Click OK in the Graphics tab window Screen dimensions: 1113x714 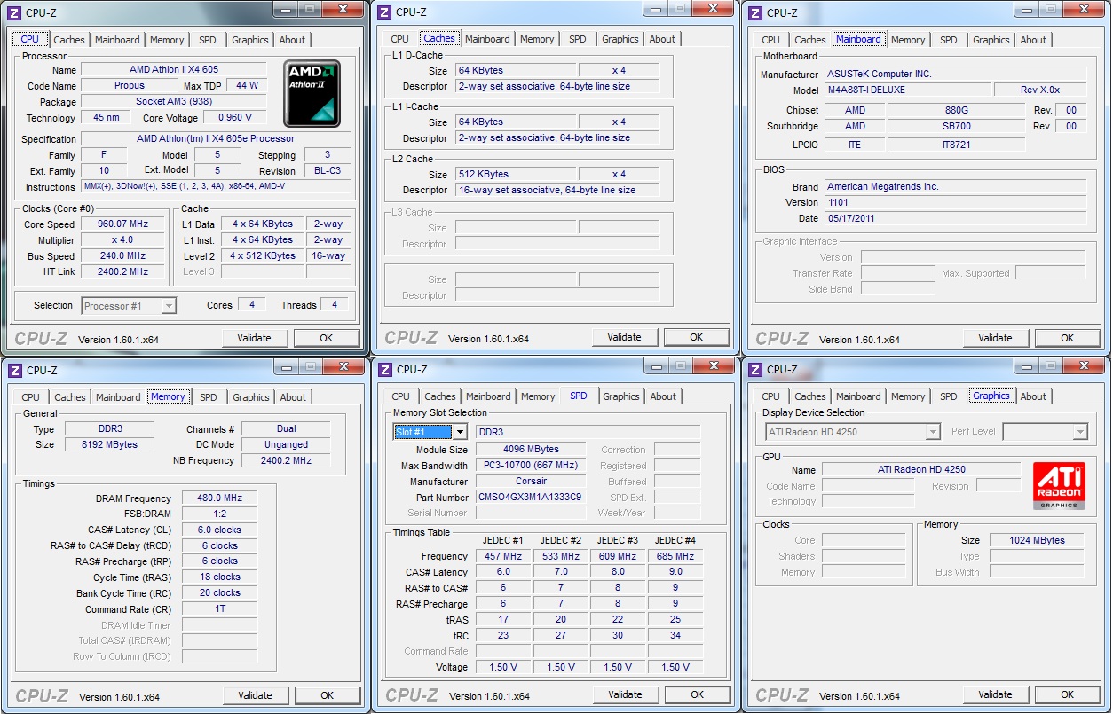[1067, 694]
